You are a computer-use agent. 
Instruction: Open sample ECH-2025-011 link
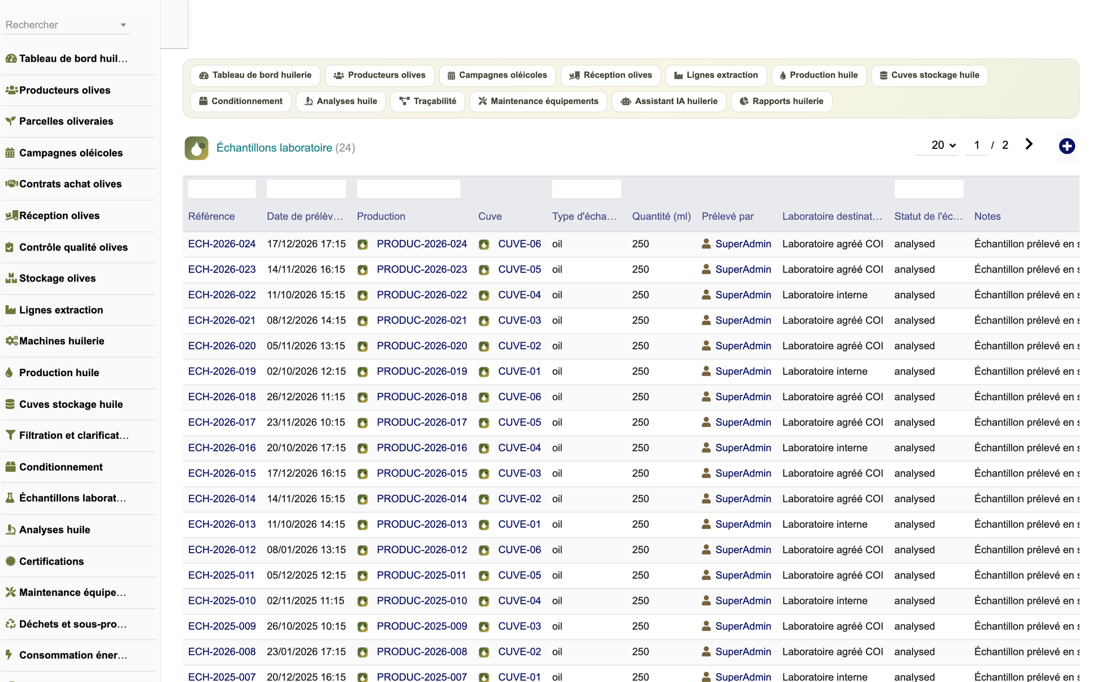click(x=221, y=576)
